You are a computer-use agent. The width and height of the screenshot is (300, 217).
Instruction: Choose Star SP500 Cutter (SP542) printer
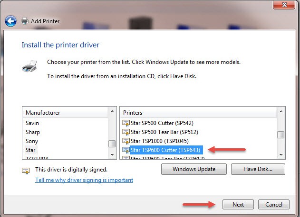(162, 123)
